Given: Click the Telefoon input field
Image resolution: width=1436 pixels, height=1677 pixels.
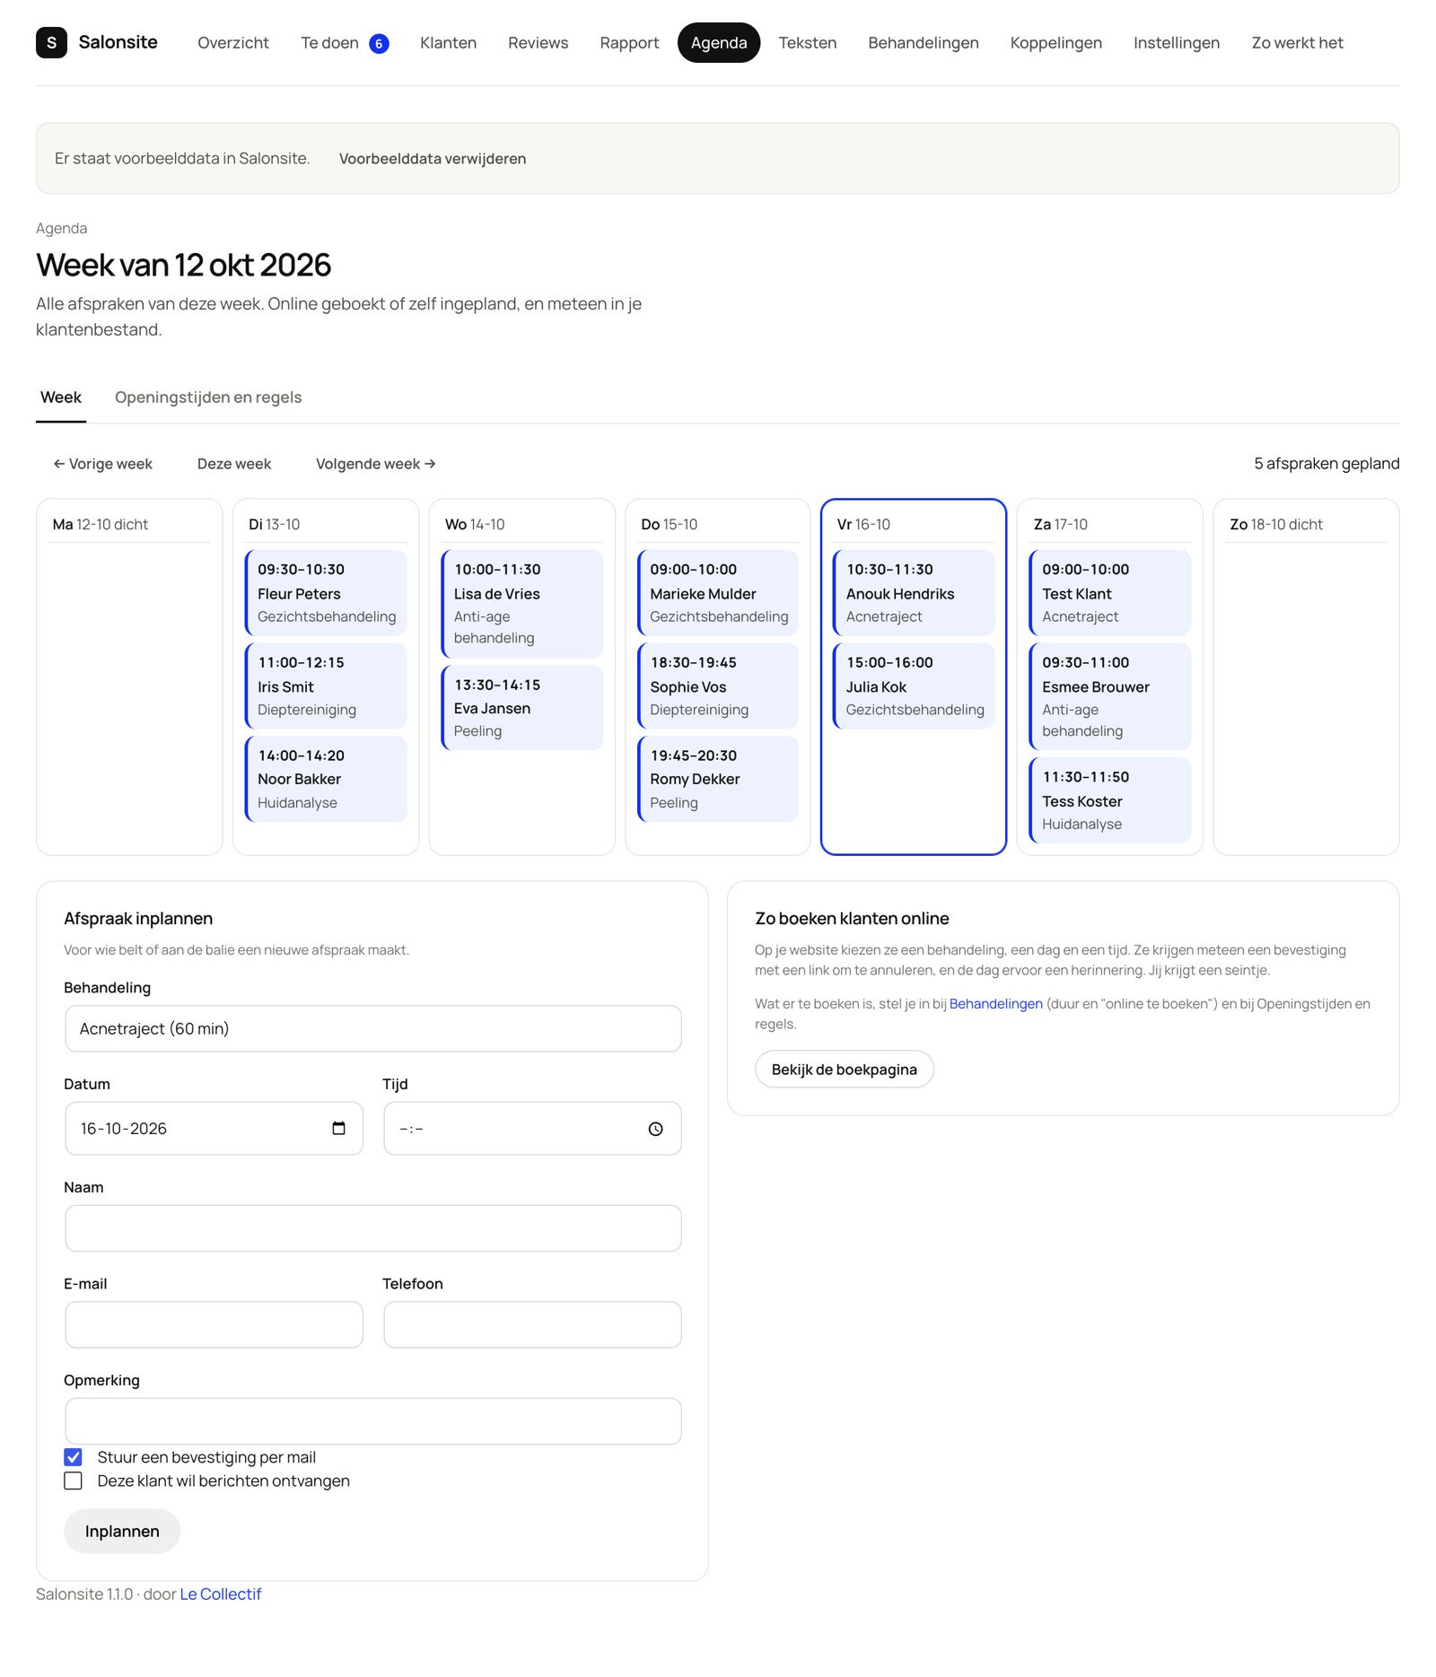Looking at the screenshot, I should [533, 1324].
